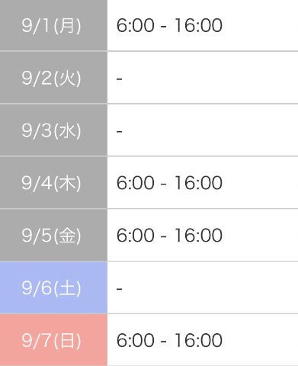Click the 土 character in the Saturday label
Image resolution: width=298 pixels, height=366 pixels.
click(x=67, y=288)
